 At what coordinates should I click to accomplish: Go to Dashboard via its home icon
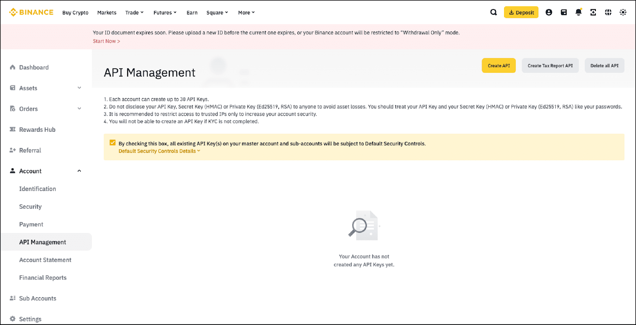tap(13, 67)
